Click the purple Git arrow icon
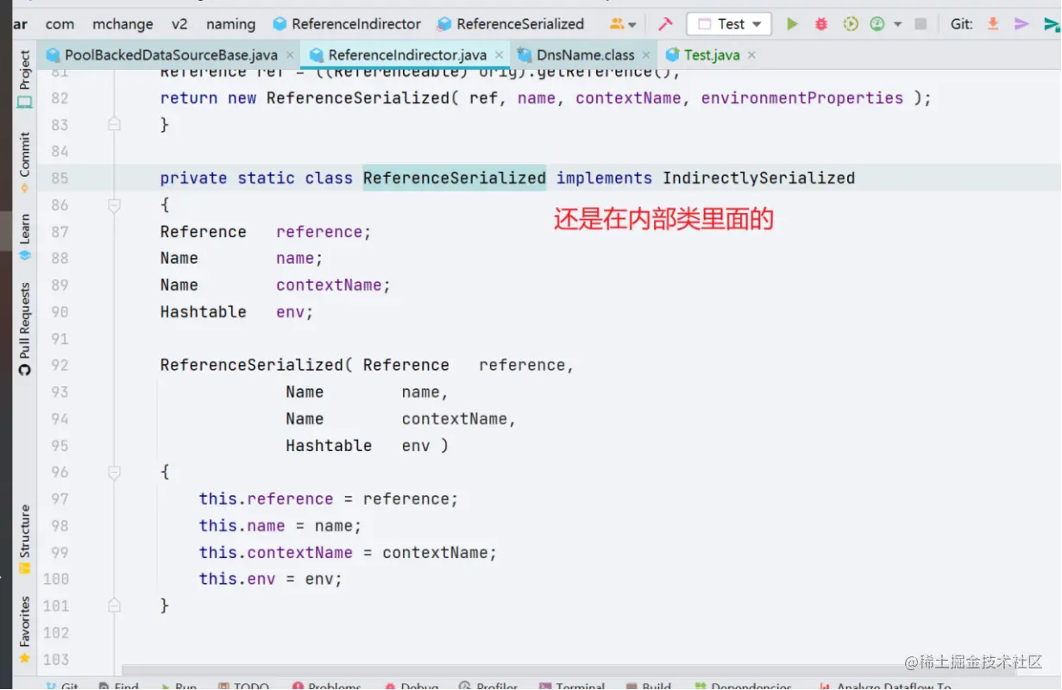The image size is (1062, 690). click(x=1021, y=24)
